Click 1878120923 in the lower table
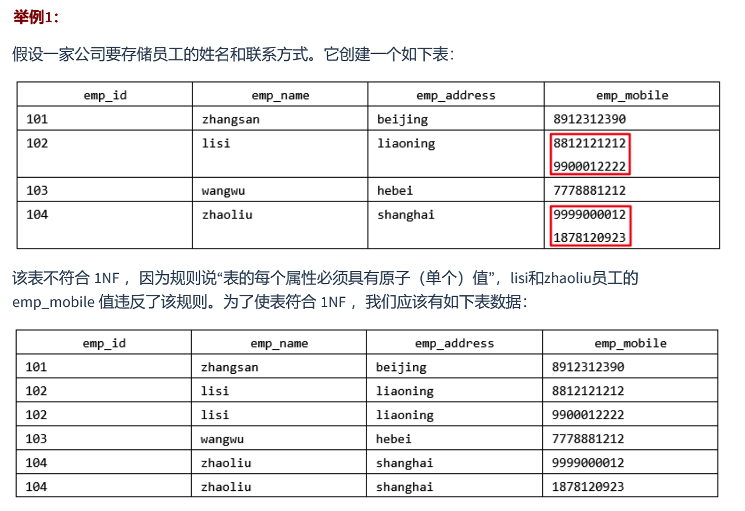745x511 pixels. point(588,487)
